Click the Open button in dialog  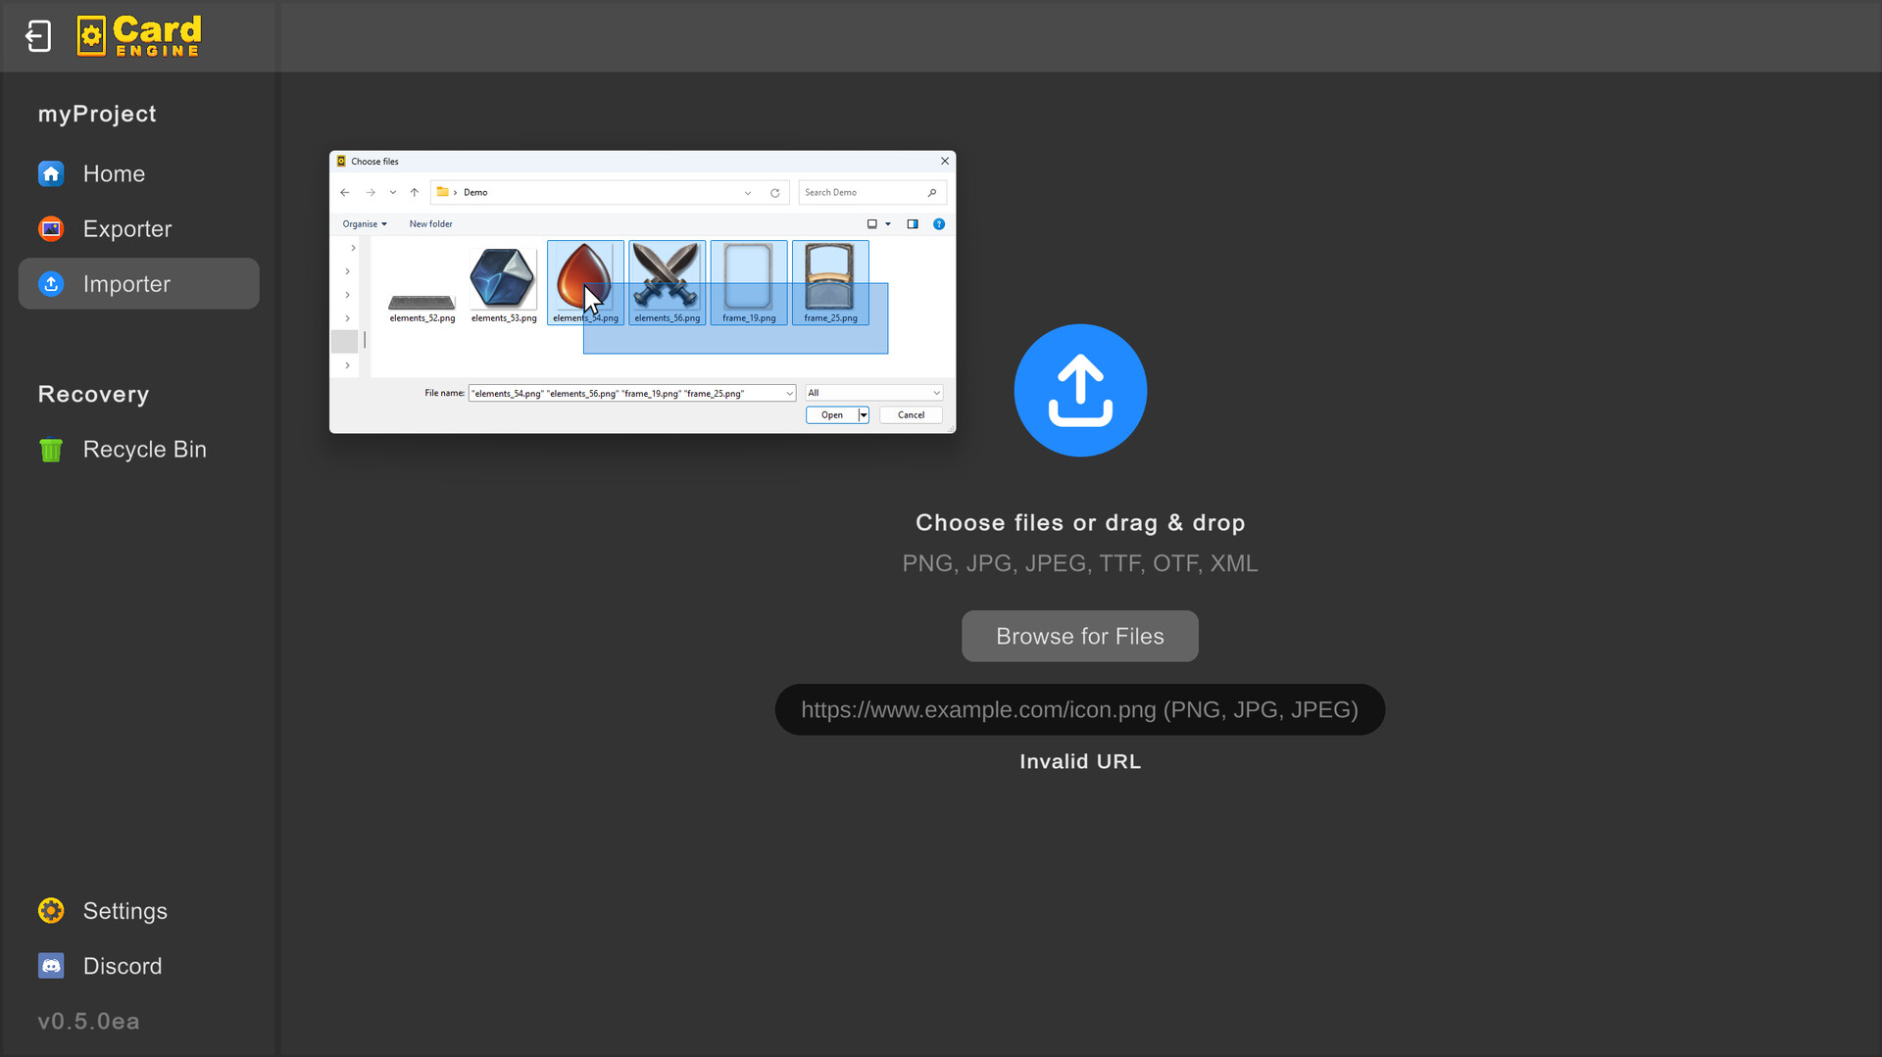pos(831,415)
